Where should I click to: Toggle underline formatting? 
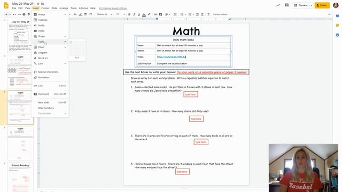point(139,14)
